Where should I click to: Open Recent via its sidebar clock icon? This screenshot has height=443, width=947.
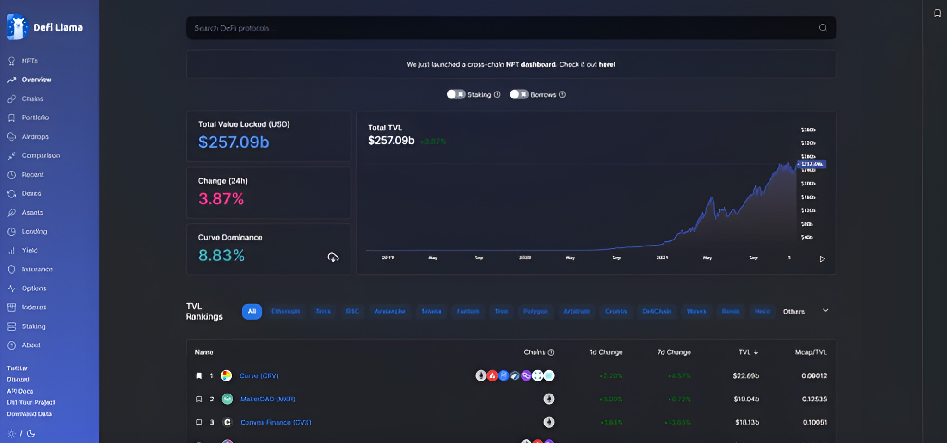[12, 174]
